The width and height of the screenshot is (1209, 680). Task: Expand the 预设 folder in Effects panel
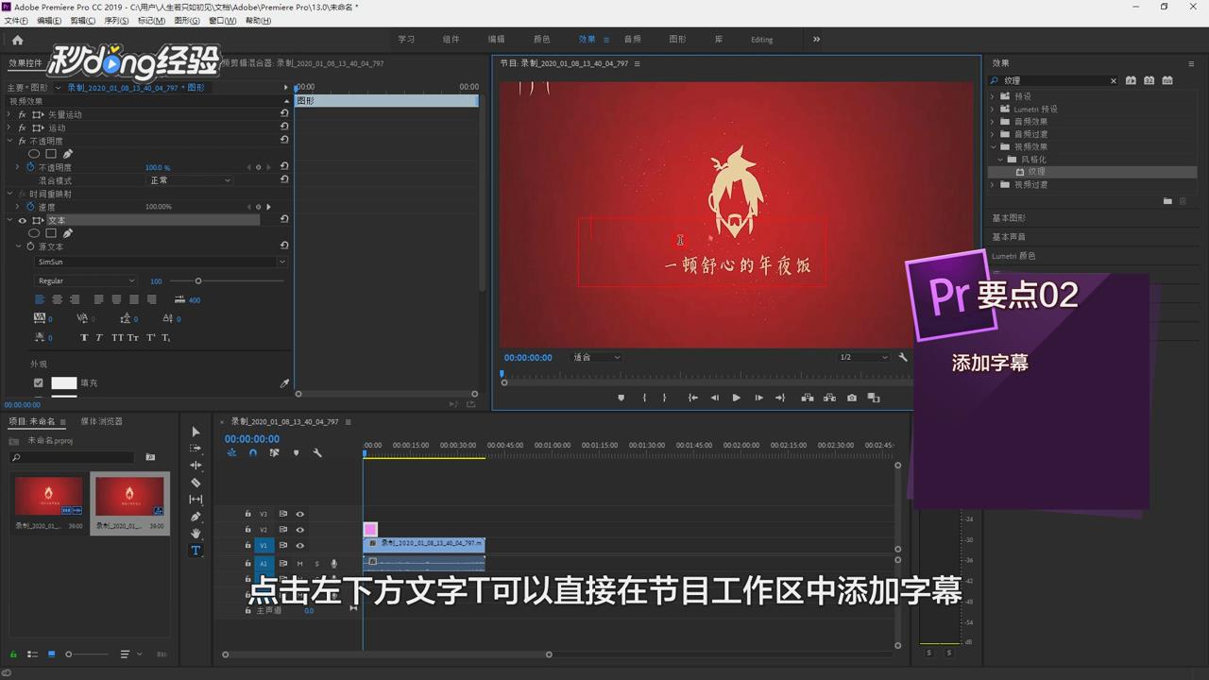point(993,96)
